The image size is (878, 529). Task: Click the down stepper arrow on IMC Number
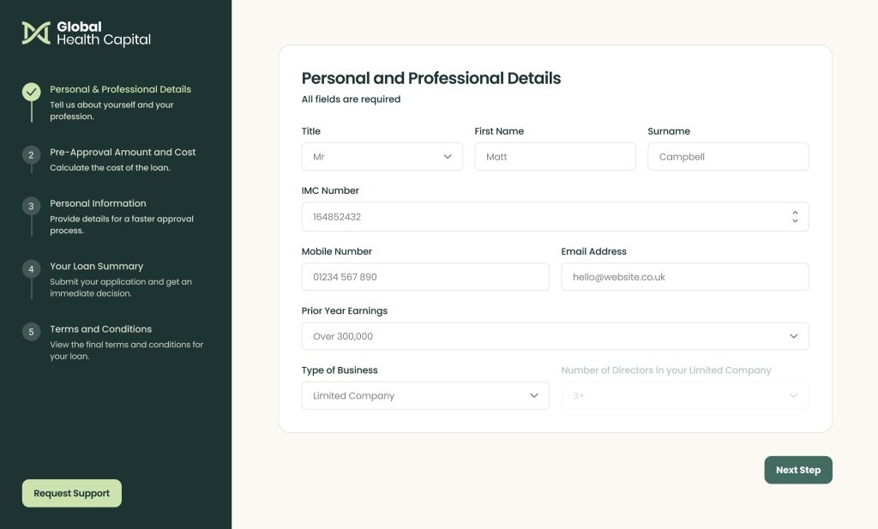pos(795,220)
